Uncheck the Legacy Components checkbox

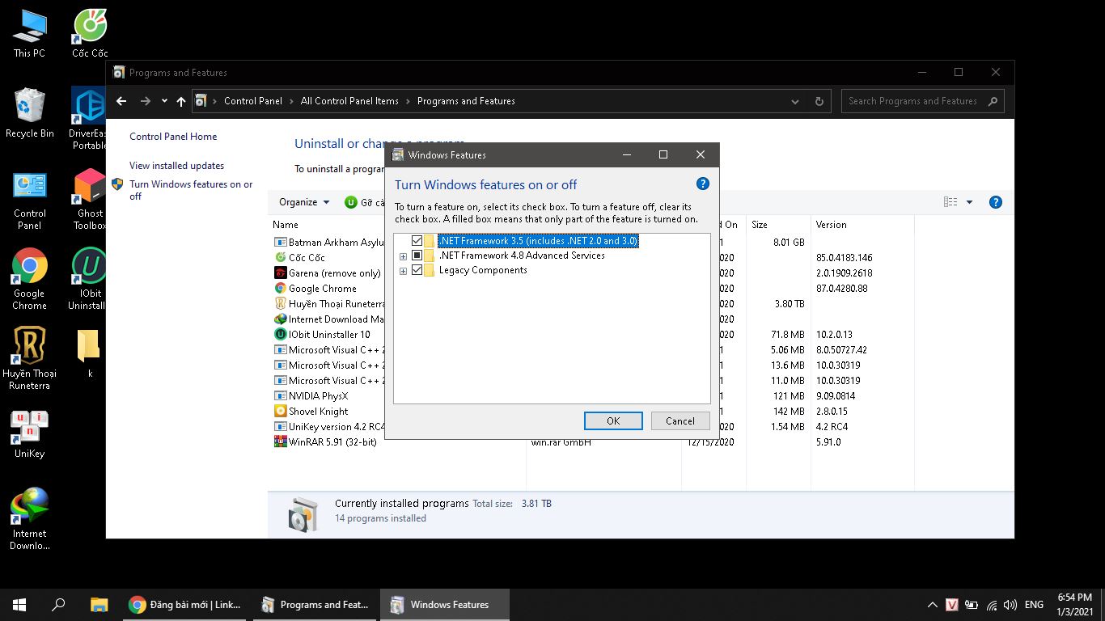coord(417,270)
